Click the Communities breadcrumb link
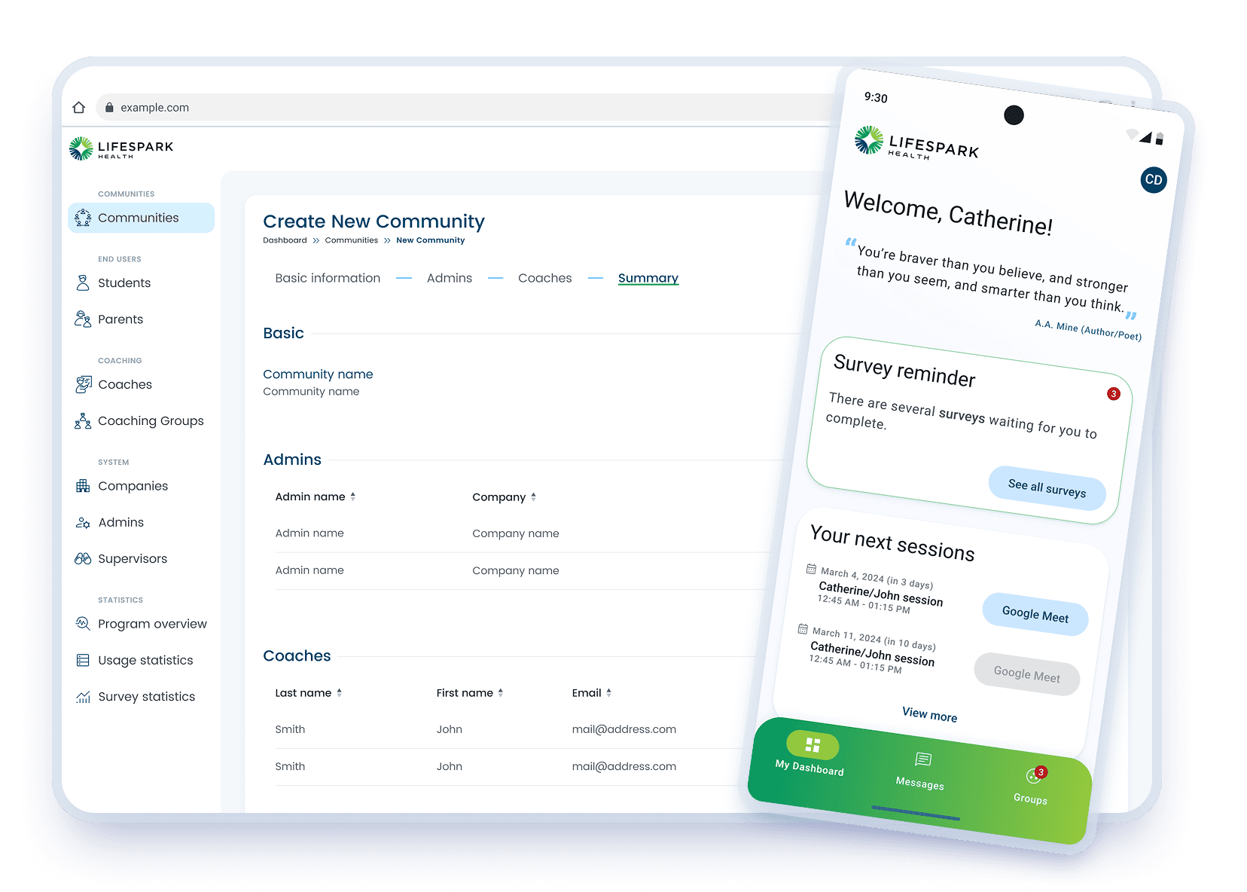1247x892 pixels. click(x=351, y=240)
